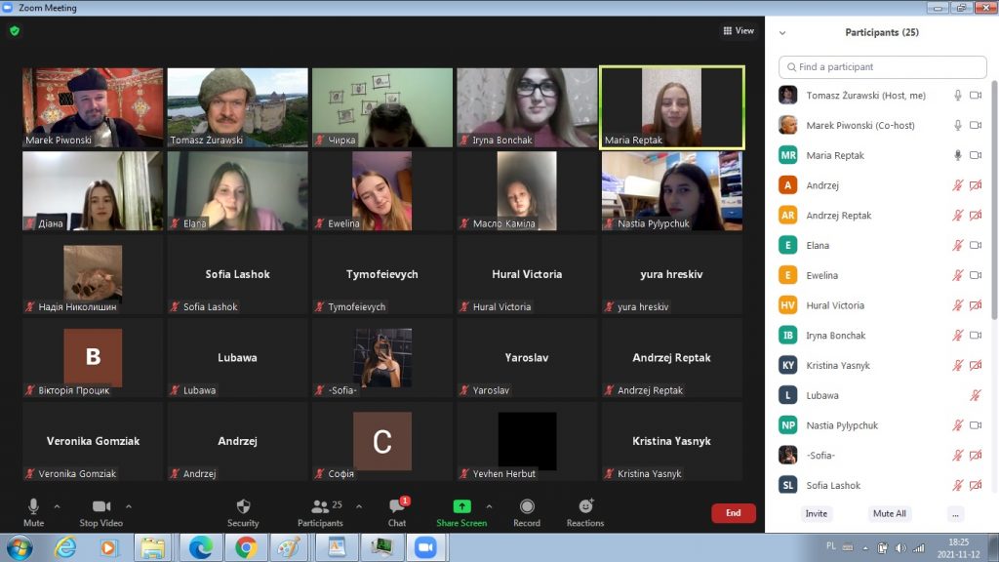Open the Participants icon in toolbar
Screen dimensions: 999x562
(x=320, y=506)
